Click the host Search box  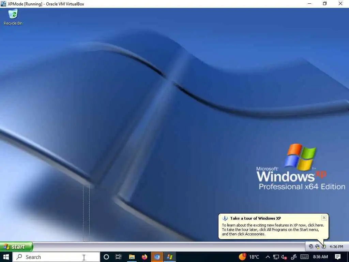(56, 257)
